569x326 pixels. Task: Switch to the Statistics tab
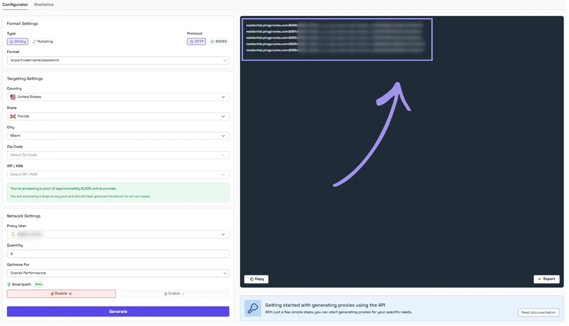pos(44,5)
